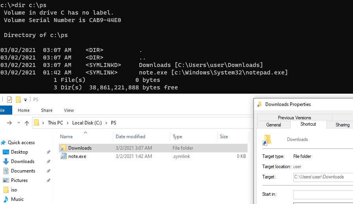
Task: Click the shortcut folder icon in Properties dialog
Action: (267, 140)
